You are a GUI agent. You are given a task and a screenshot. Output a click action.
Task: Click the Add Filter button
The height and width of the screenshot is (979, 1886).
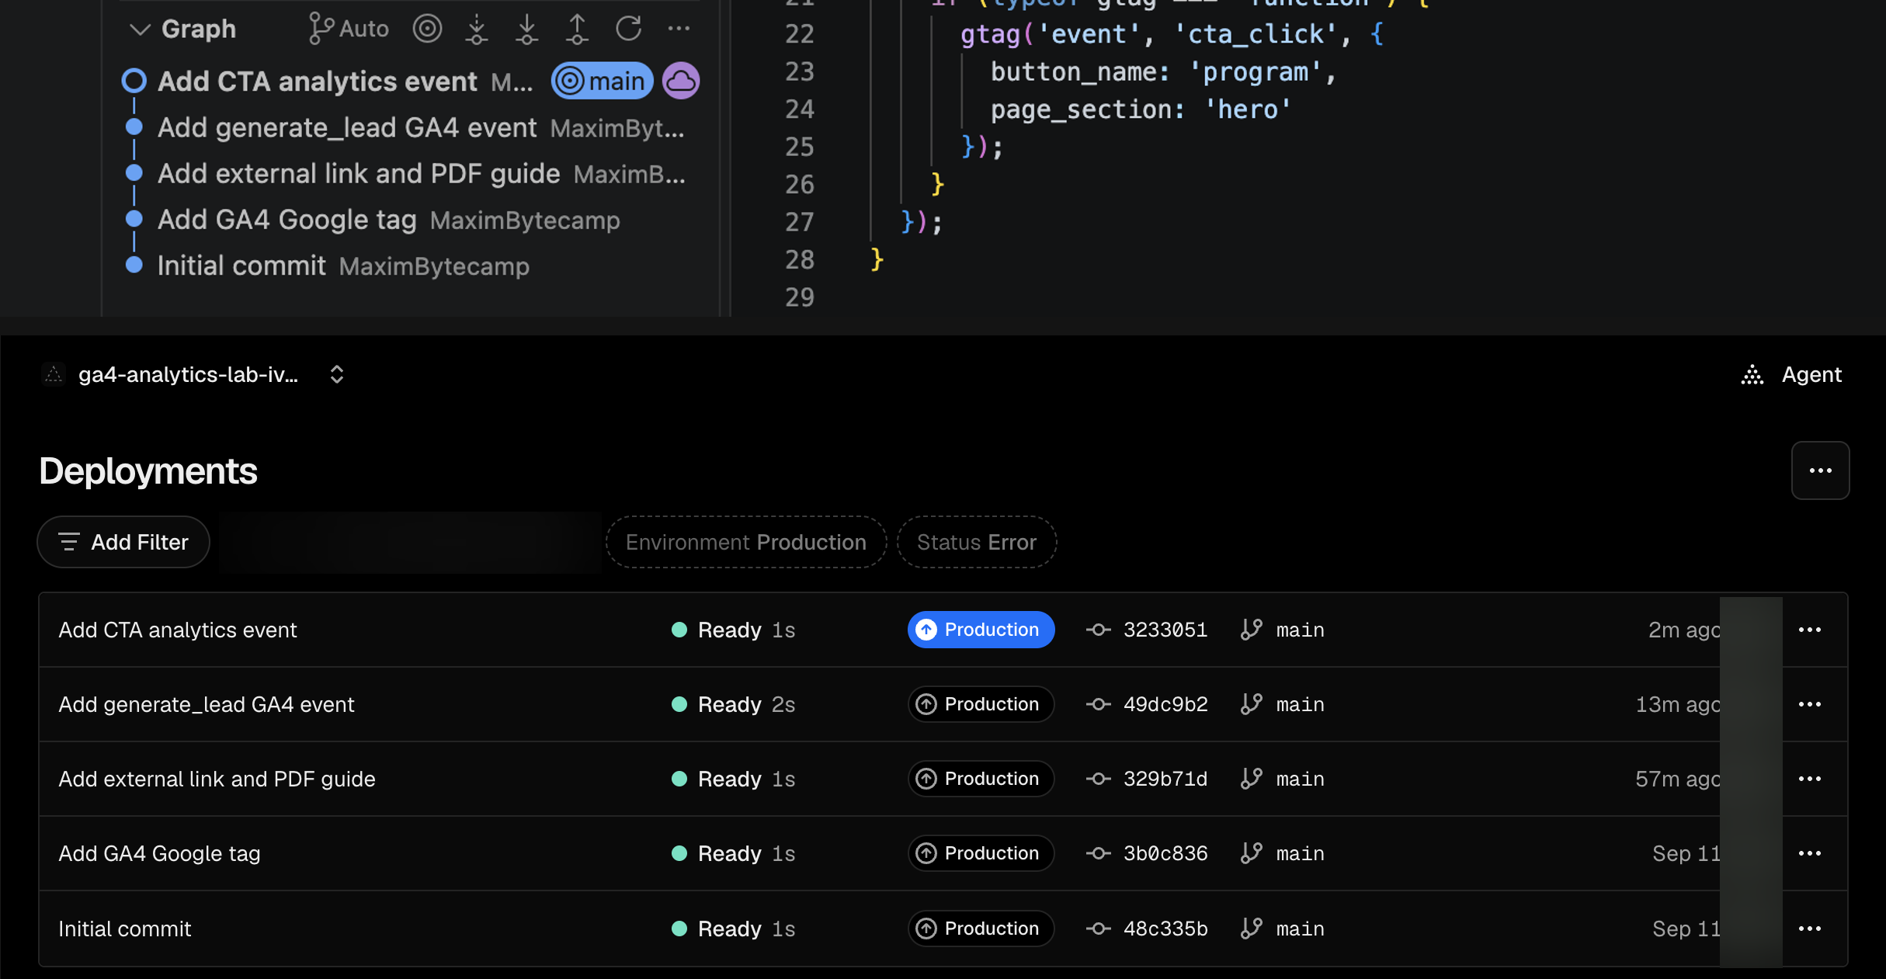point(123,542)
